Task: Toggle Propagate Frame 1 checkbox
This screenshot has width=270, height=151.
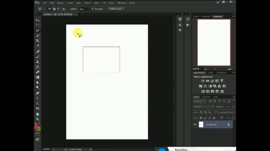Action: 216,112
